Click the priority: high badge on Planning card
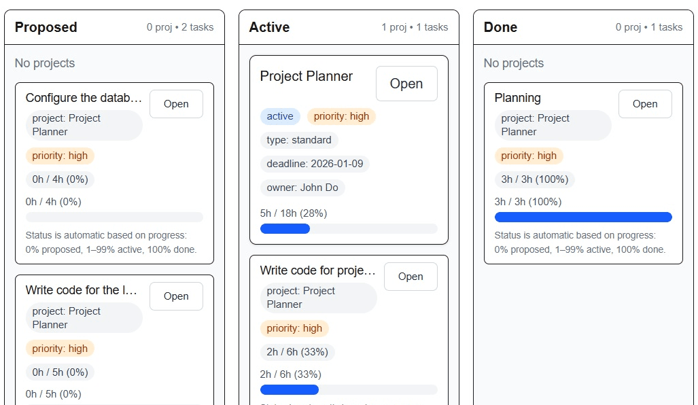Image resolution: width=698 pixels, height=405 pixels. pos(529,156)
